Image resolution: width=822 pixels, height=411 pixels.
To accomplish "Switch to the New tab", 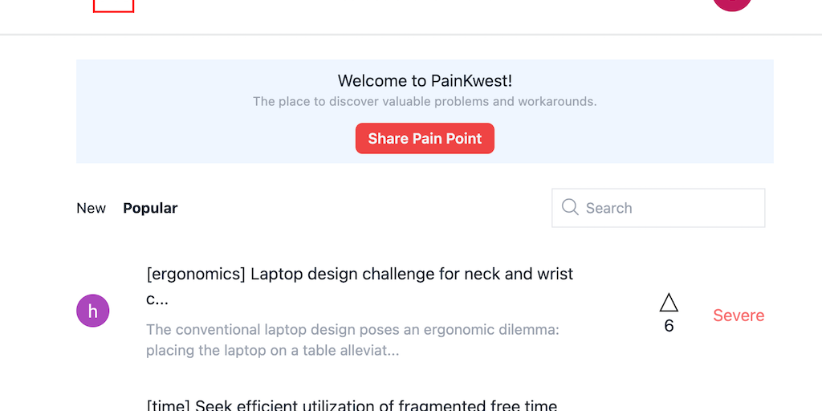I will pos(91,208).
